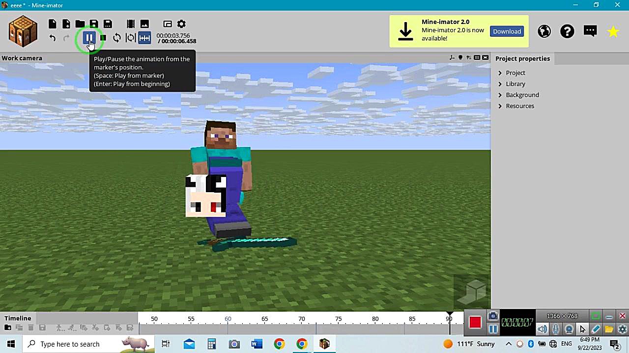The height and width of the screenshot is (353, 629).
Task: Undo the last action
Action: click(53, 38)
